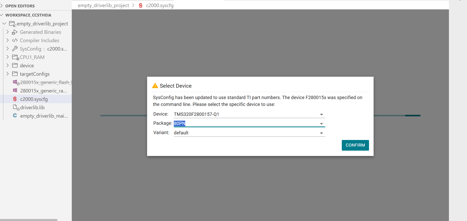Select driverlib.lib in the file tree
This screenshot has width=467, height=221.
pyautogui.click(x=32, y=107)
